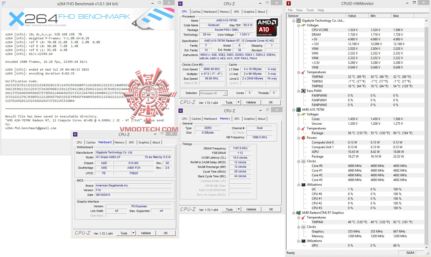Screen dimensions: 431x257
Task: Click the x264.fhd.benchmark@gmail.com address text
Action: (x=31, y=128)
